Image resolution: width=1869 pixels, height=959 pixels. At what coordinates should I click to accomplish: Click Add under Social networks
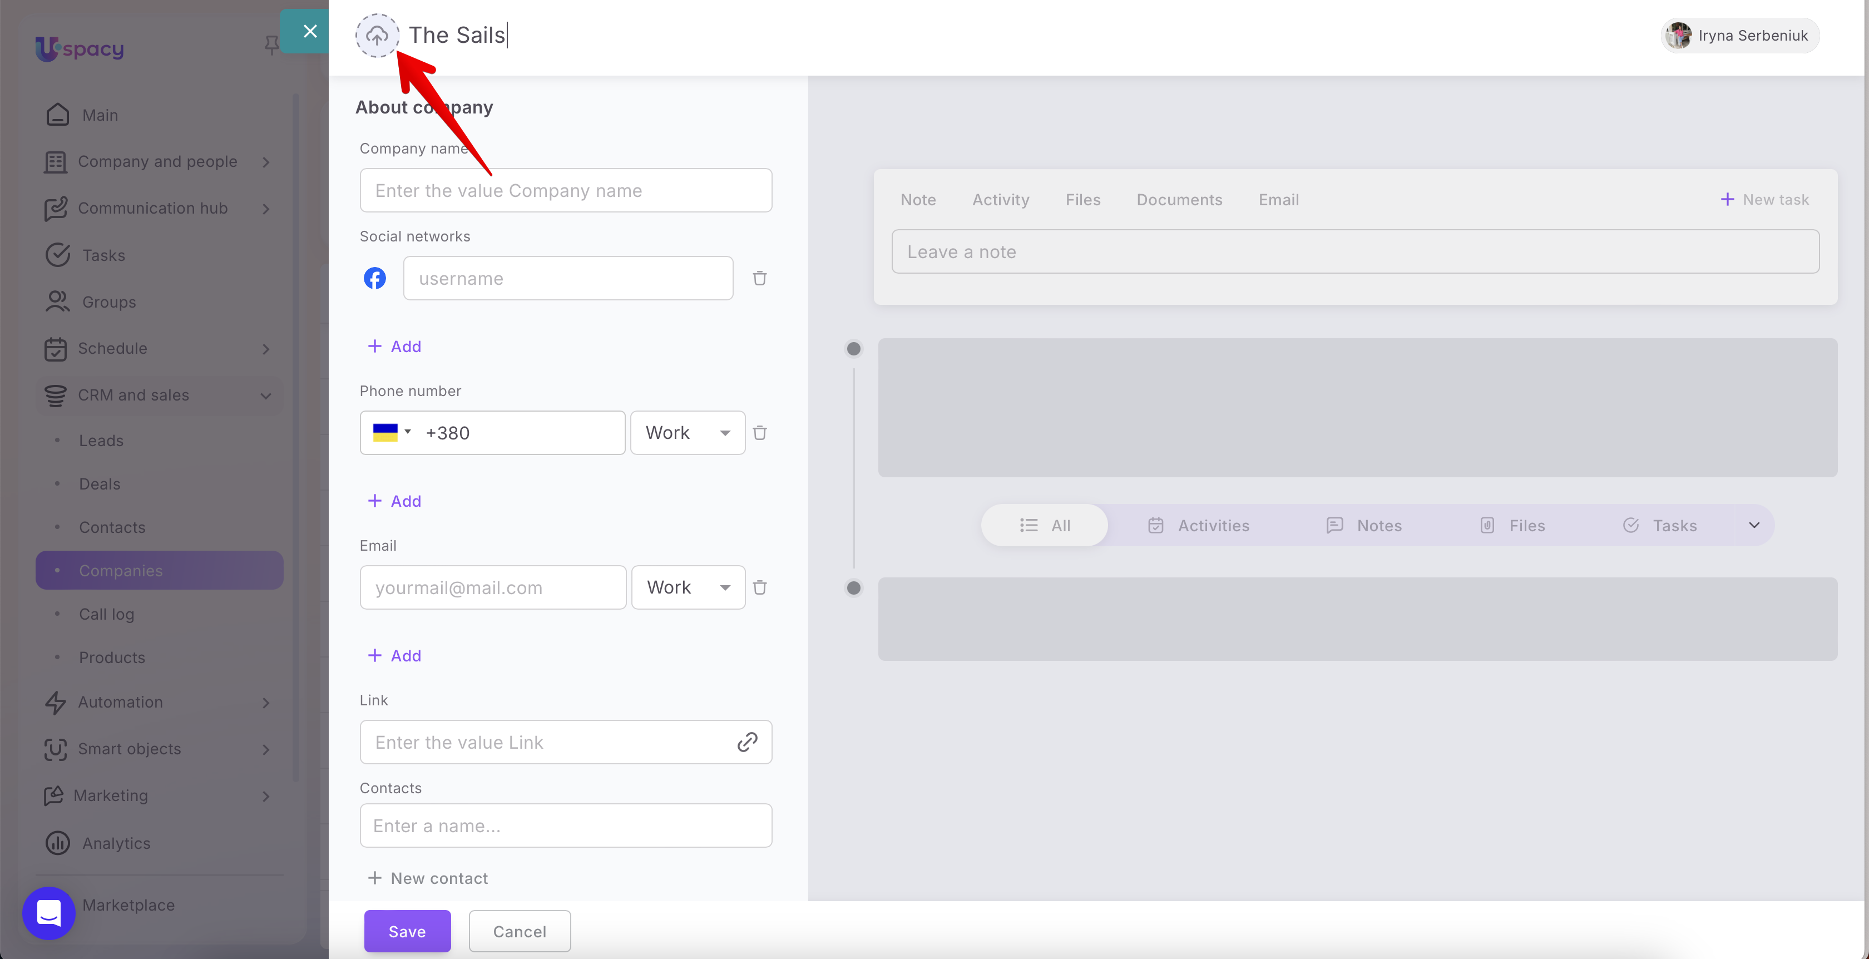coord(395,347)
